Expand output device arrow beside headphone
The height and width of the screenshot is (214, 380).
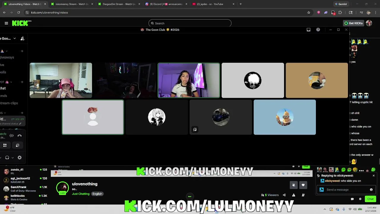coord(12,158)
